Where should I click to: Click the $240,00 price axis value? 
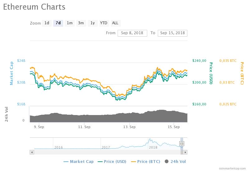tap(199, 61)
